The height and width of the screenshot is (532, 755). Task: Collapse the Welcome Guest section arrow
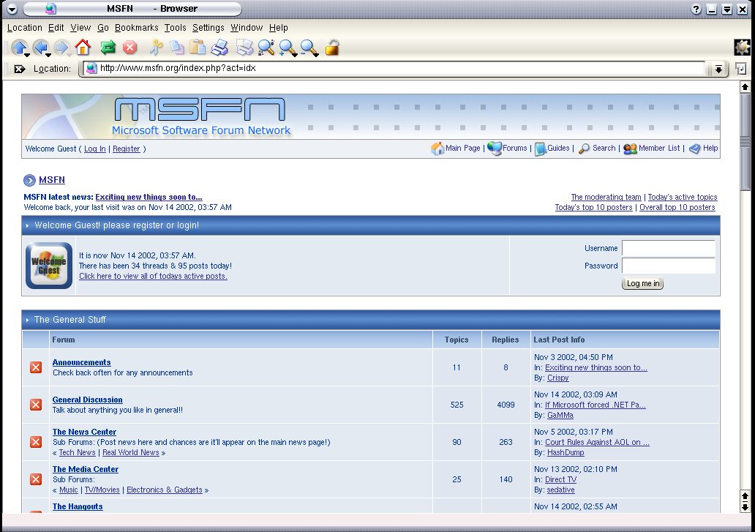28,225
